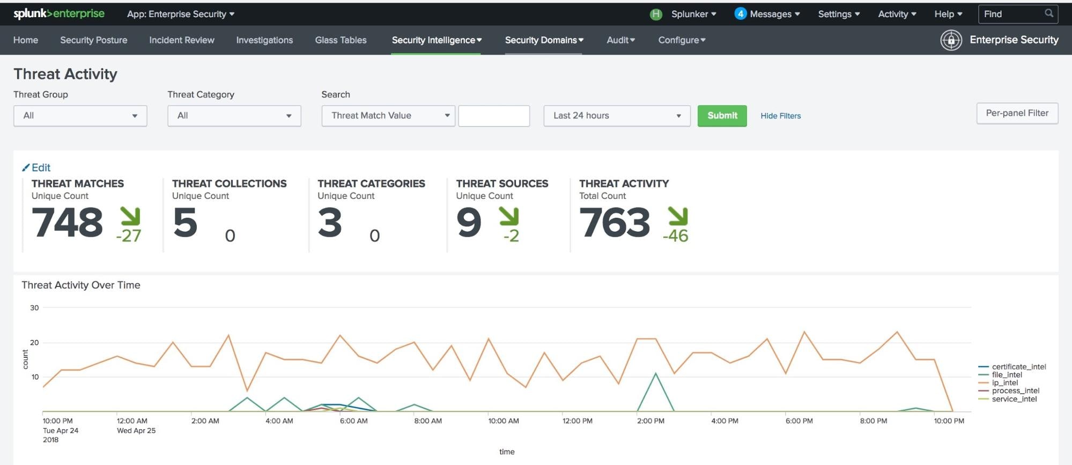The image size is (1072, 465).
Task: Click the pencil Edit icon
Action: point(25,168)
